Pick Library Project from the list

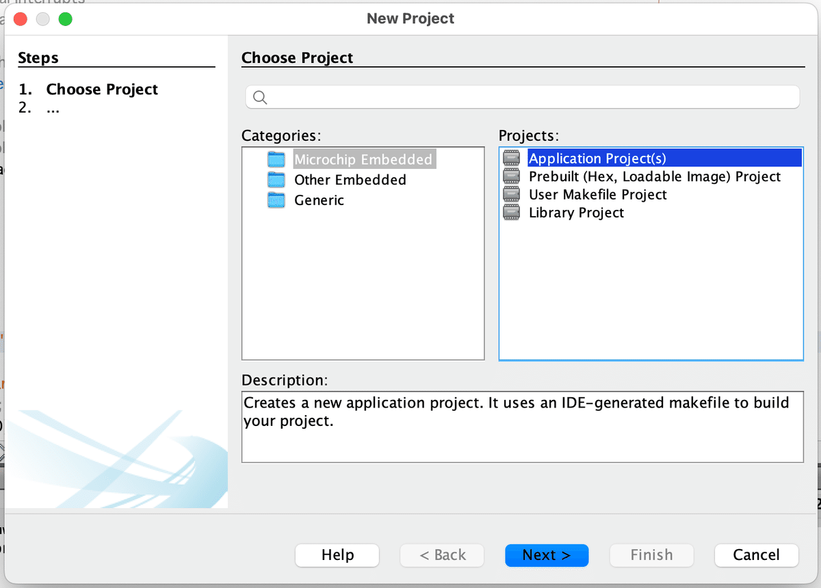coord(576,213)
